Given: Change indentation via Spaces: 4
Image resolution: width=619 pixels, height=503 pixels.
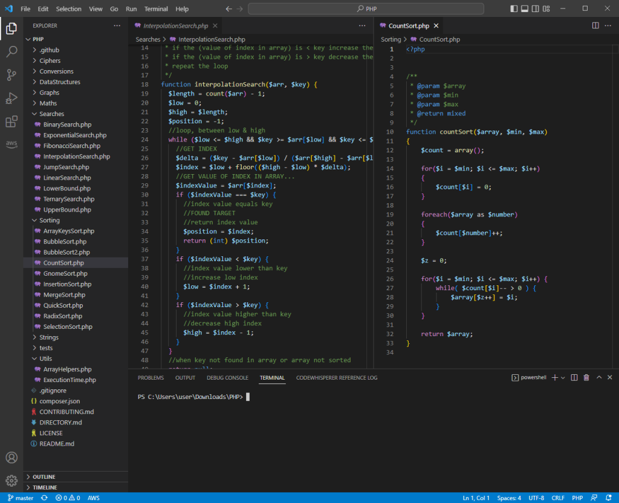Looking at the screenshot, I should click(x=509, y=498).
